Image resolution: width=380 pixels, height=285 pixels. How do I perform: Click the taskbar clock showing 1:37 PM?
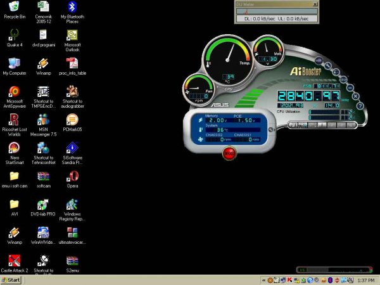pyautogui.click(x=366, y=280)
